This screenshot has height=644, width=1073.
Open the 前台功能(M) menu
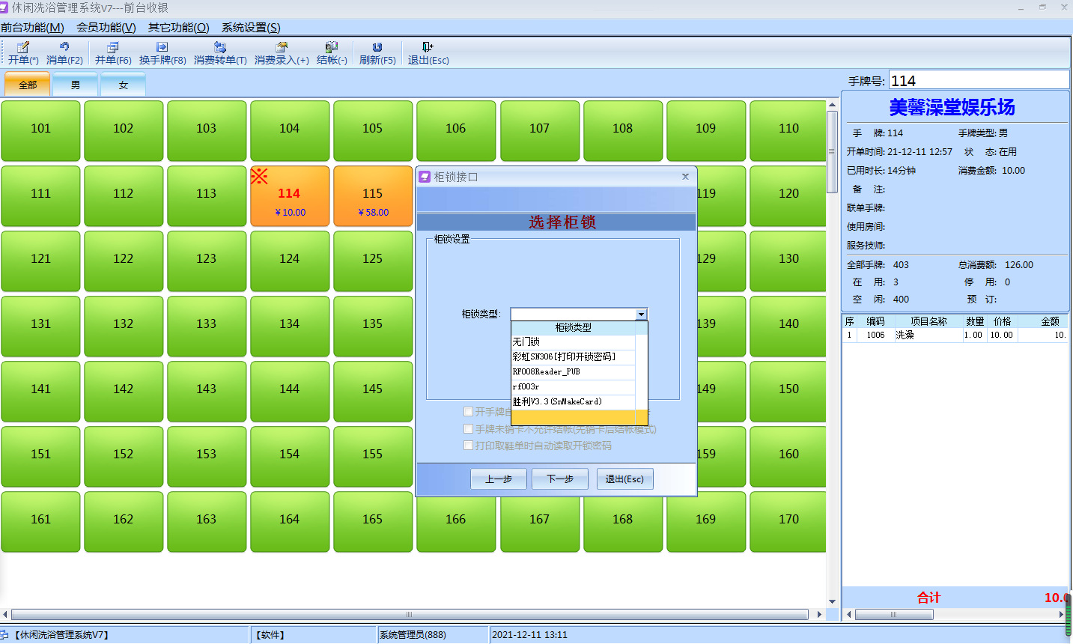tap(33, 28)
